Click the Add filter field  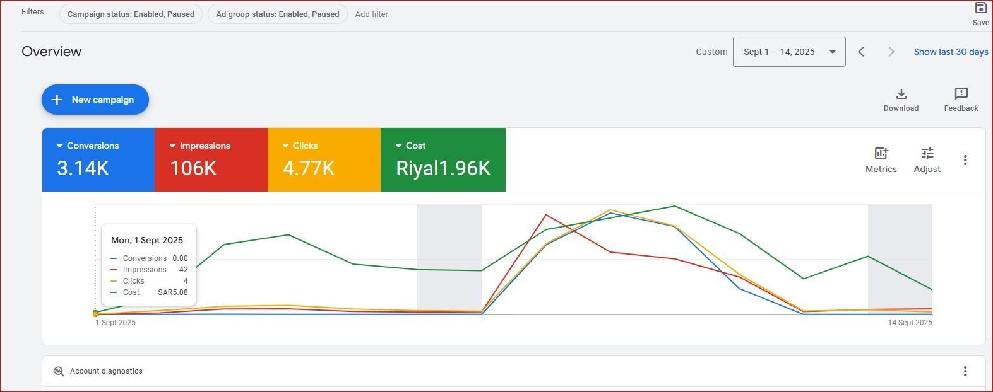click(371, 14)
